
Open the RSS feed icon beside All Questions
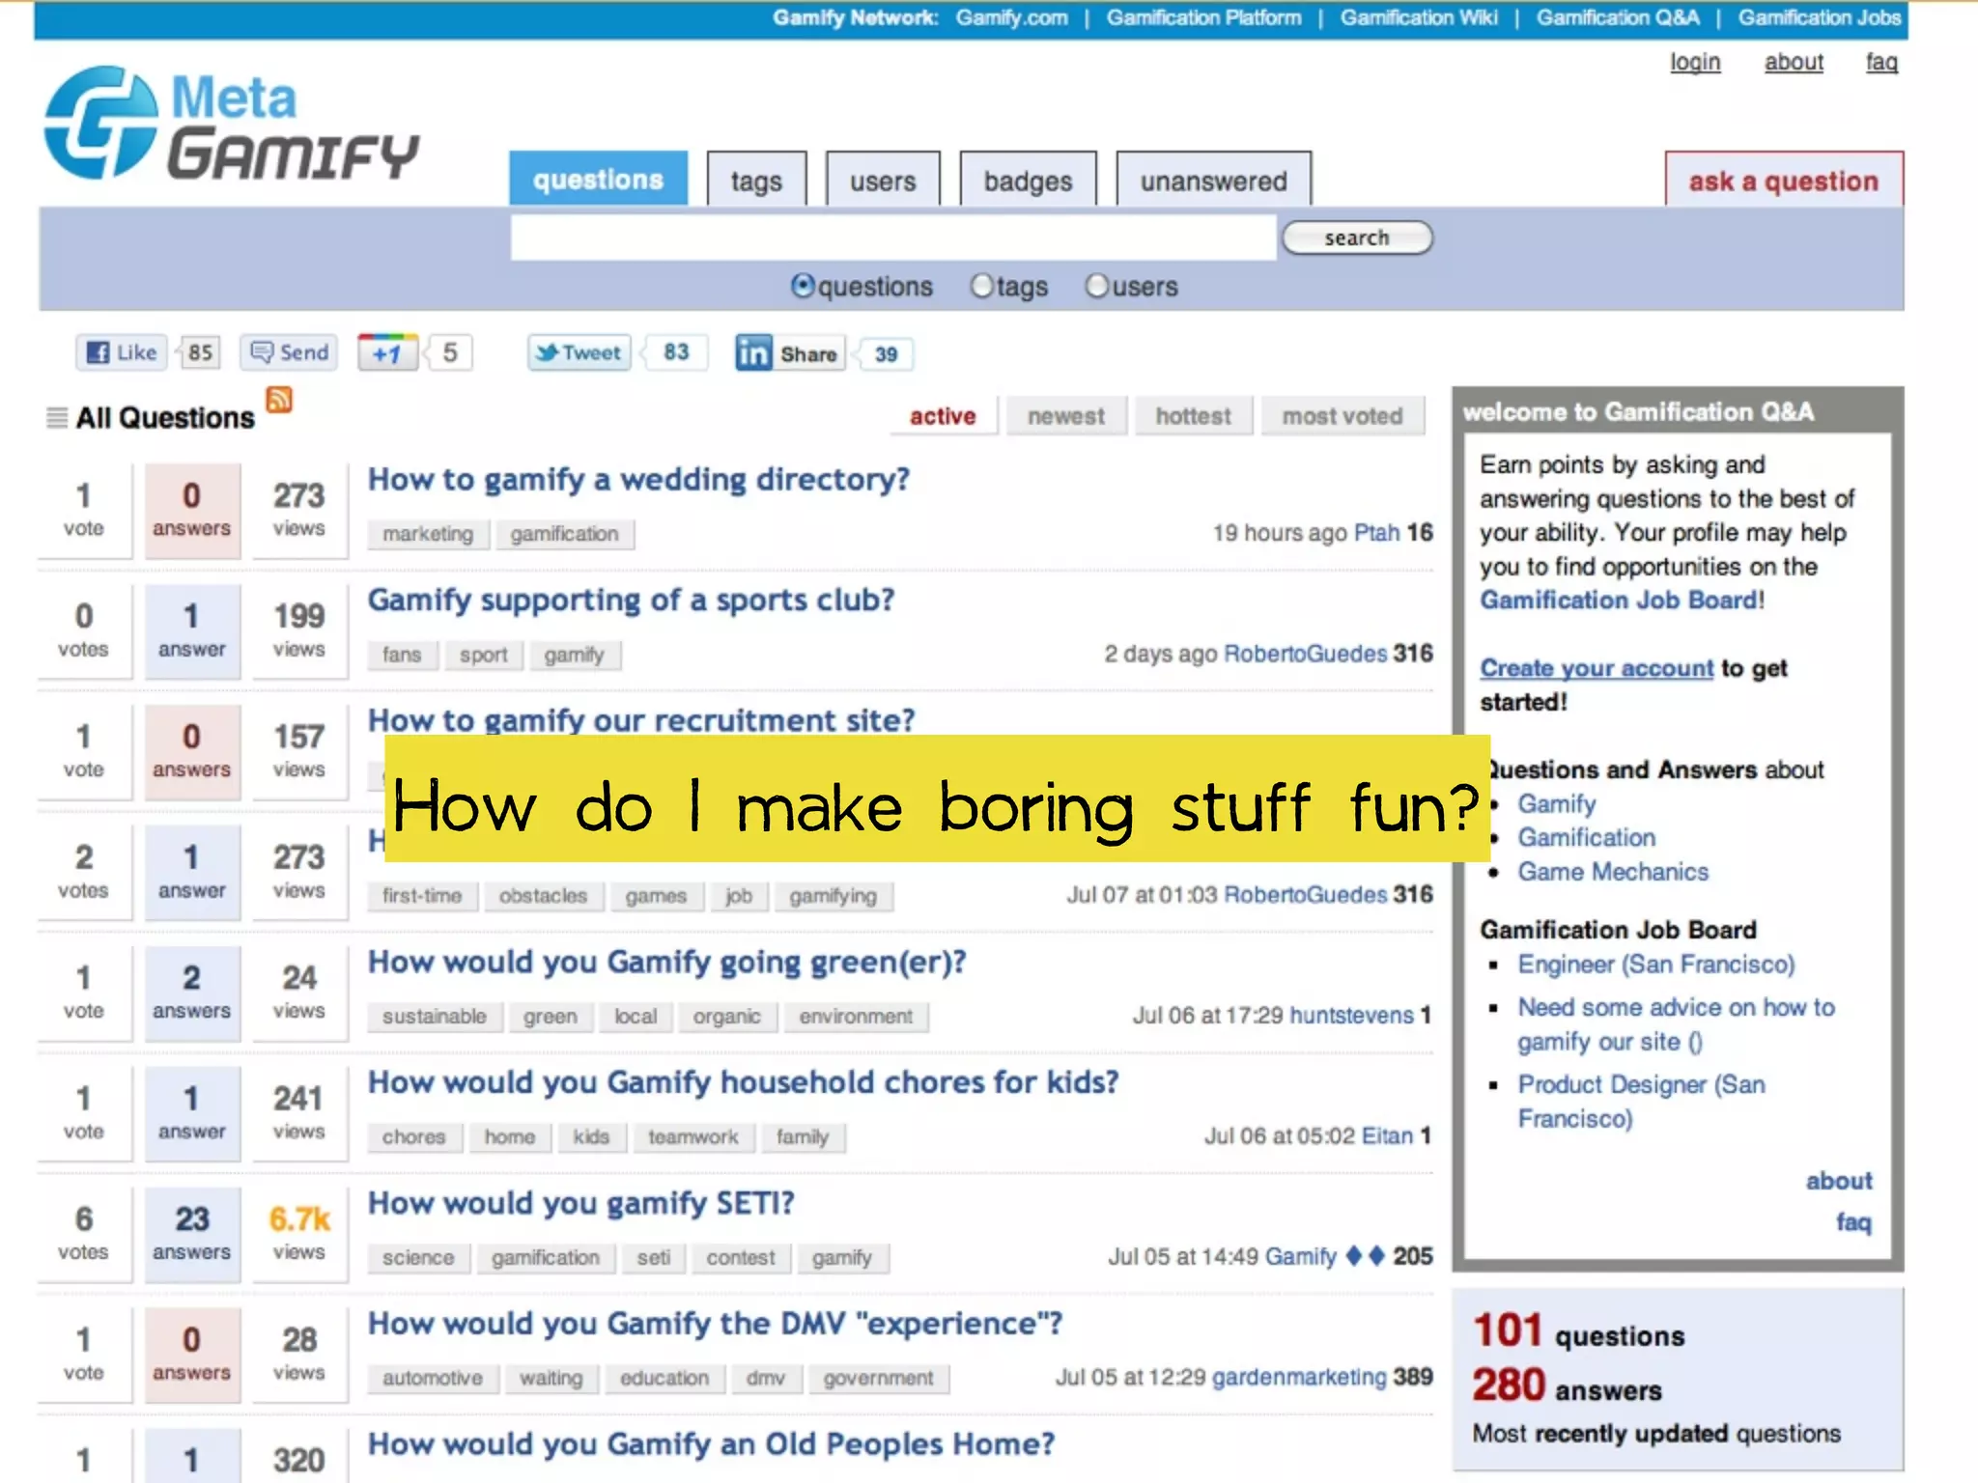click(279, 399)
